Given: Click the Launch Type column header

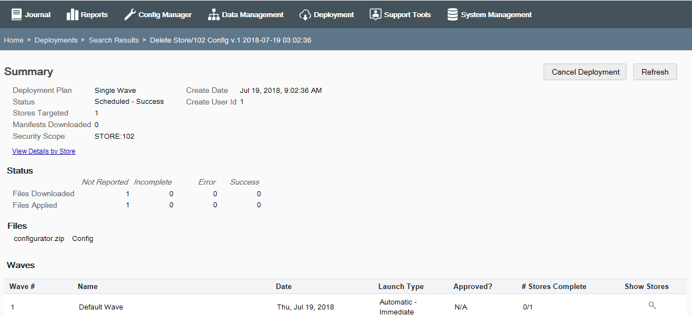Looking at the screenshot, I should click(401, 286).
